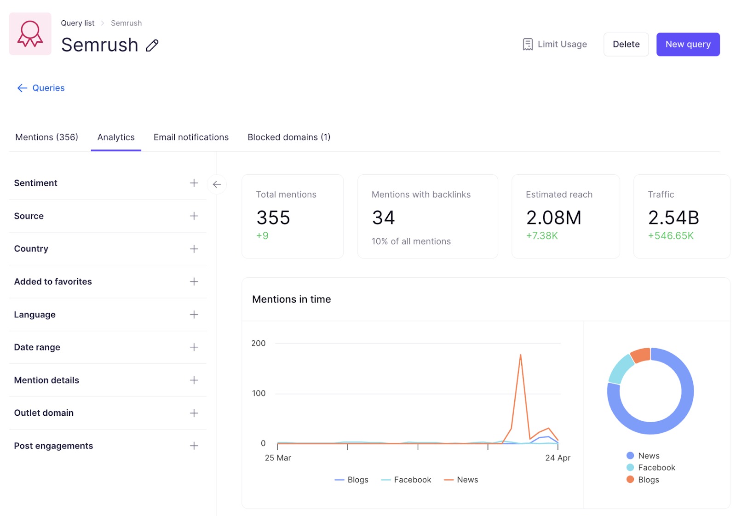The image size is (736, 516).
Task: Click the pencil icon to rename the Semrush query
Action: tap(152, 46)
